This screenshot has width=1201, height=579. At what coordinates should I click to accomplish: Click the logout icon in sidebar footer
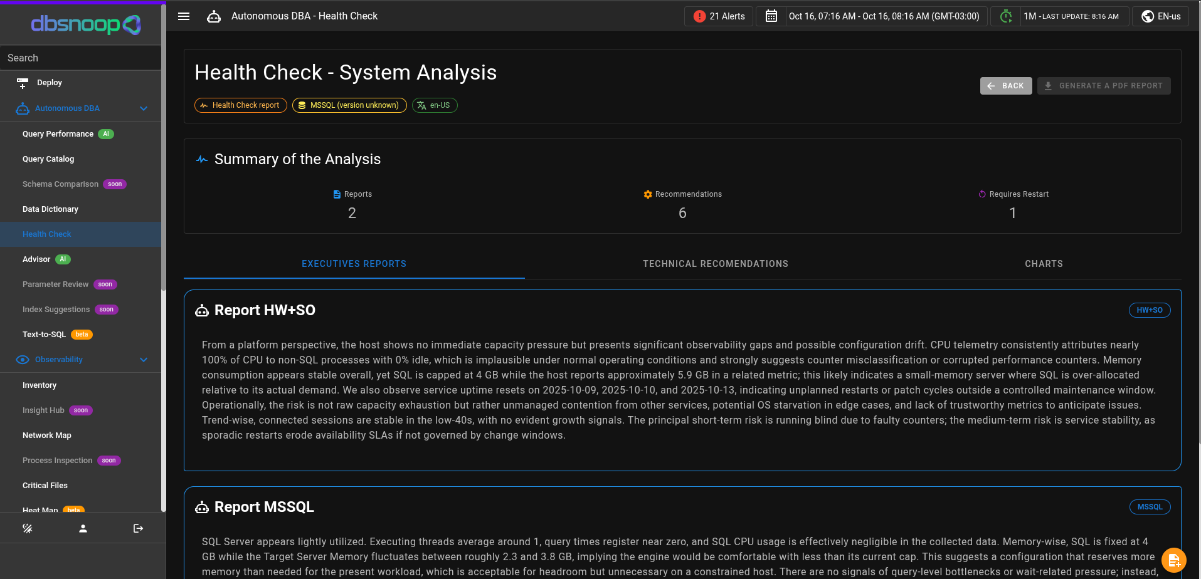coord(138,529)
